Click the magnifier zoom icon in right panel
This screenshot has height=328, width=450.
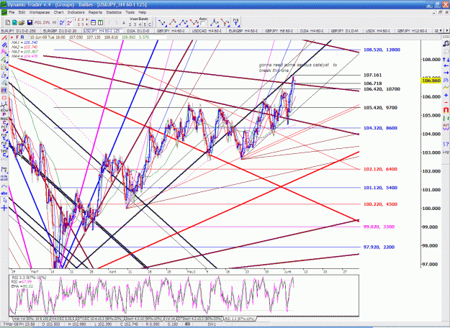point(446,43)
